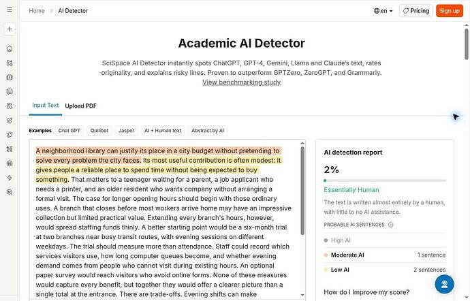Click the '2 sentences' count
Viewport: 470px width, 301px height.
(430, 270)
